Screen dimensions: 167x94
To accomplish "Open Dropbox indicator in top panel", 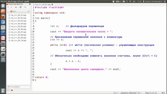I will tap(114, 2).
